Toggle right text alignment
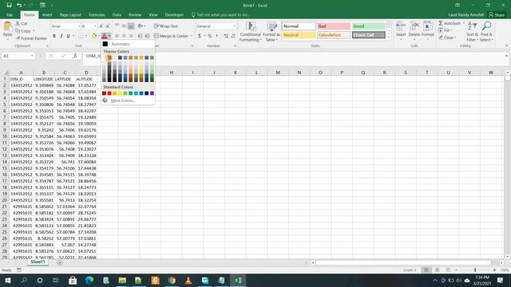Viewport: 511px width, 287px height. (131, 36)
